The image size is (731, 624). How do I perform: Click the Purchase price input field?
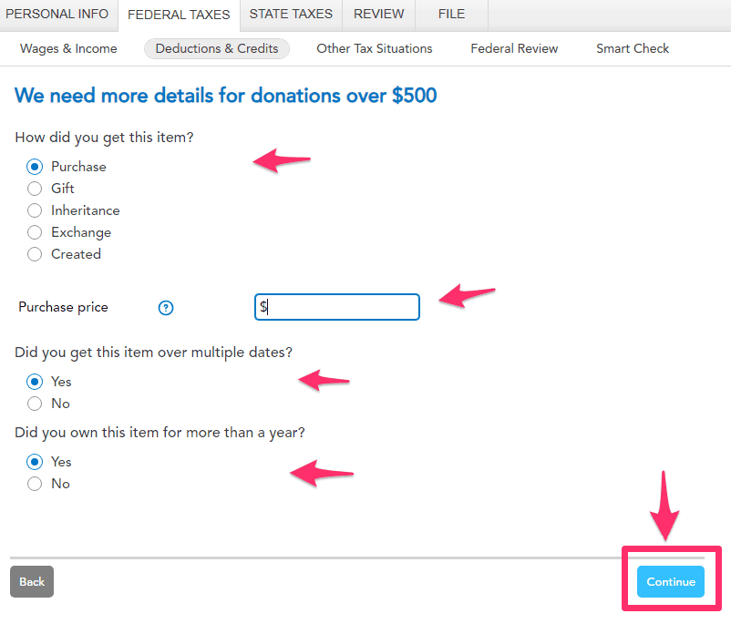[337, 307]
